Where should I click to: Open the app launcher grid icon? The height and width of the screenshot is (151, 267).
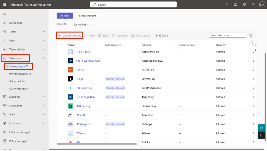pyautogui.click(x=4, y=5)
